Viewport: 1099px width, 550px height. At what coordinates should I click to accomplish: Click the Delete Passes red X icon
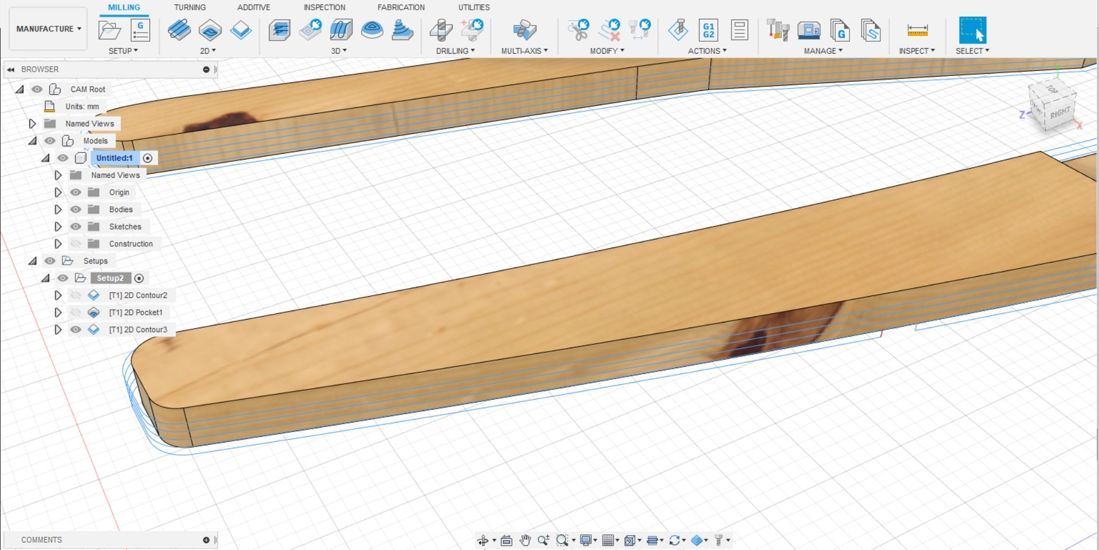(609, 30)
